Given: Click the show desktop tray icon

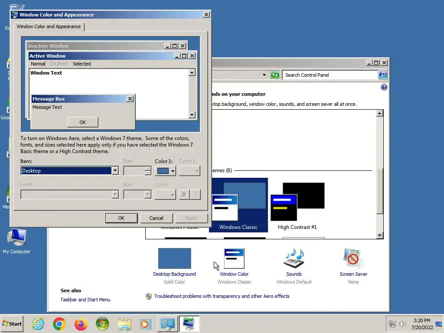Looking at the screenshot, I should pos(439,324).
